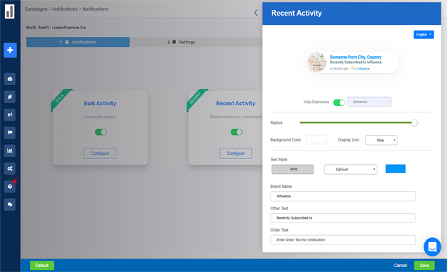This screenshot has width=447, height=272.
Task: Click Campaigns in the breadcrumb
Action: [36, 9]
